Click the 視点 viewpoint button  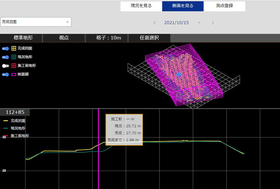click(x=64, y=38)
